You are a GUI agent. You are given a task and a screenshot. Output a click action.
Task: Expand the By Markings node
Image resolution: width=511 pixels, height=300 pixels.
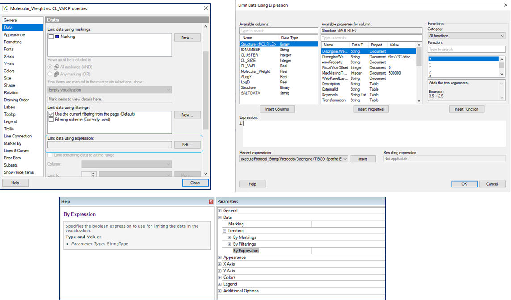point(230,237)
